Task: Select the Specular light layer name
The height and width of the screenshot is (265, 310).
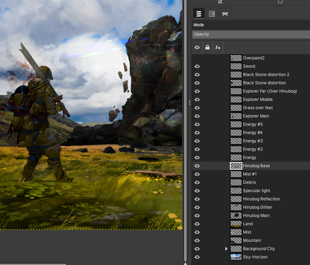Action: pos(256,191)
